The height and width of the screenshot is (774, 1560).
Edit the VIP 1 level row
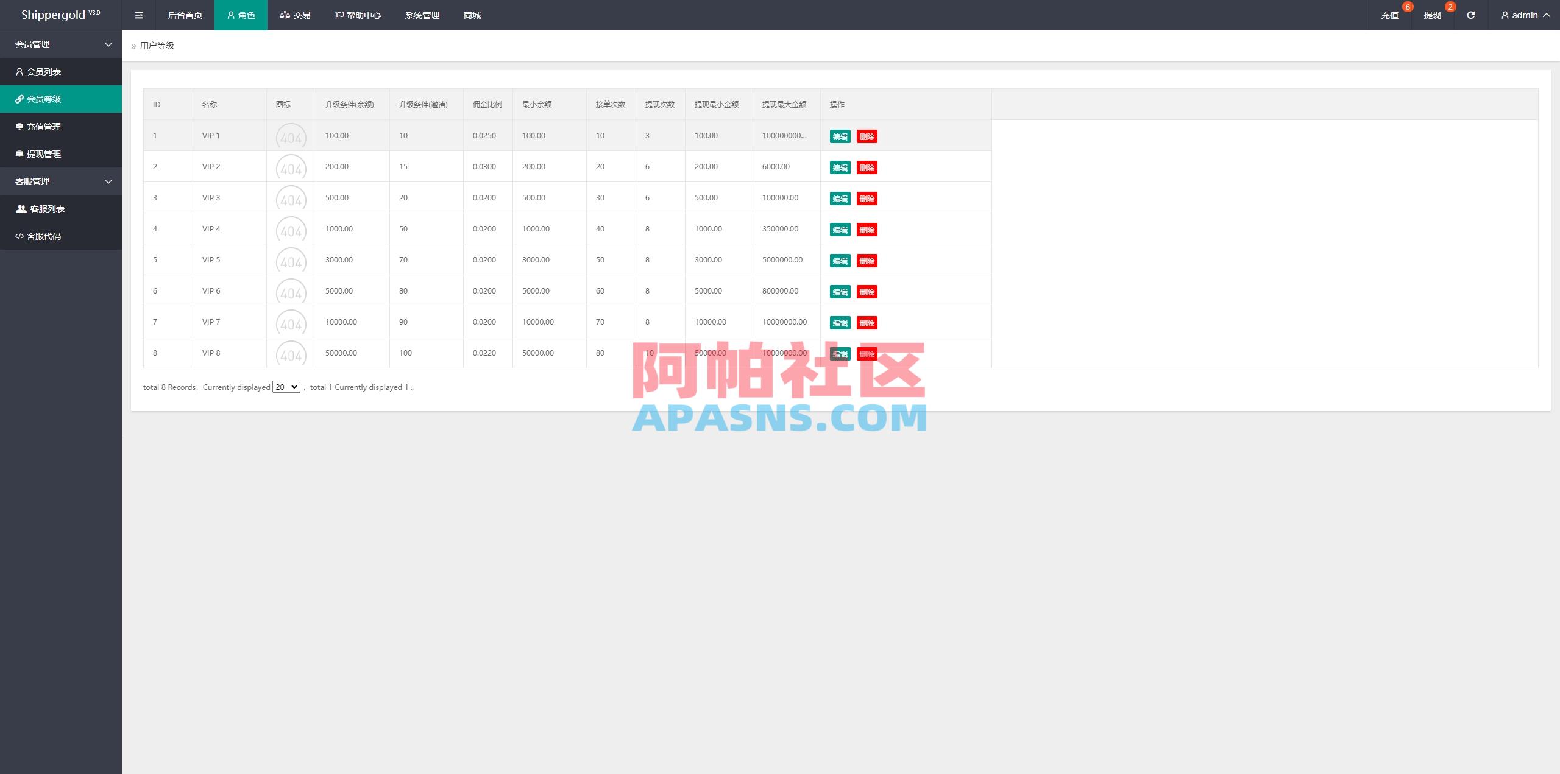pos(839,136)
